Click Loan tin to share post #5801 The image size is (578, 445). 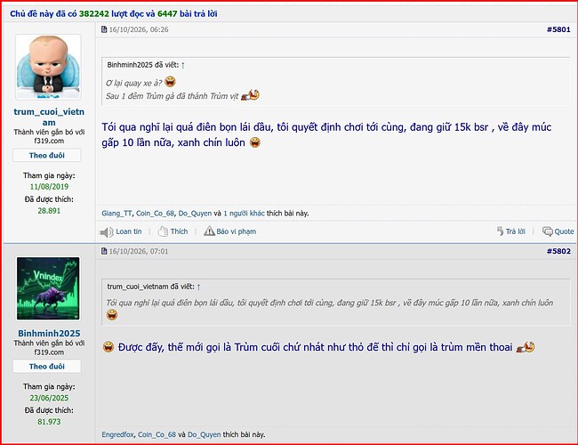129,231
